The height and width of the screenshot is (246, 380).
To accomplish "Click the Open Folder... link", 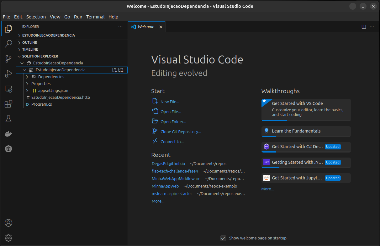I will click(173, 122).
